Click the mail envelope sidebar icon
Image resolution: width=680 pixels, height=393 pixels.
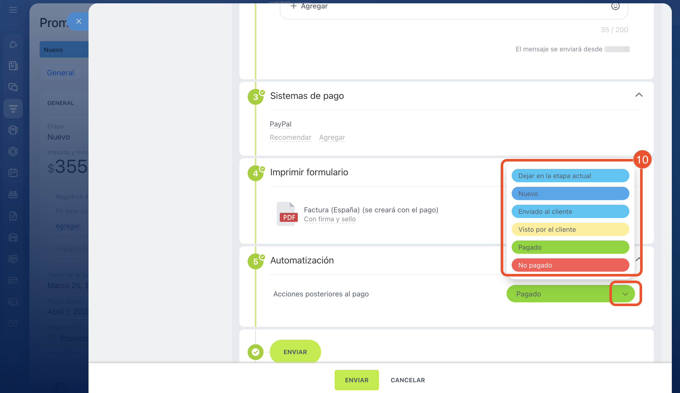coord(13,323)
